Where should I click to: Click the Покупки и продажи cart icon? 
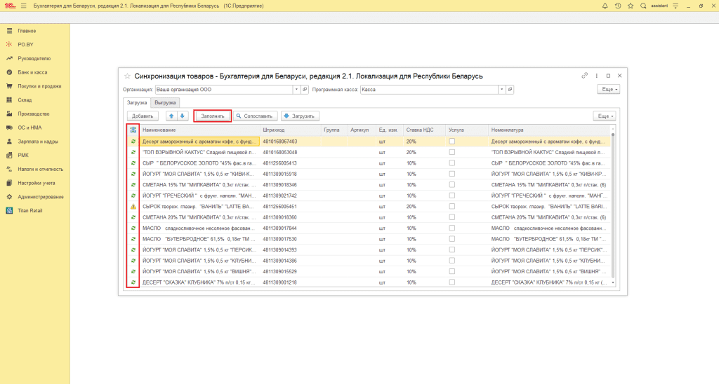9,86
